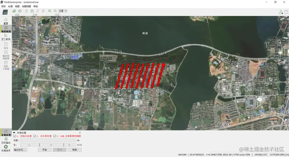Toggle step 3 DSM 正射影像和指数 checkbox

pos(55,136)
